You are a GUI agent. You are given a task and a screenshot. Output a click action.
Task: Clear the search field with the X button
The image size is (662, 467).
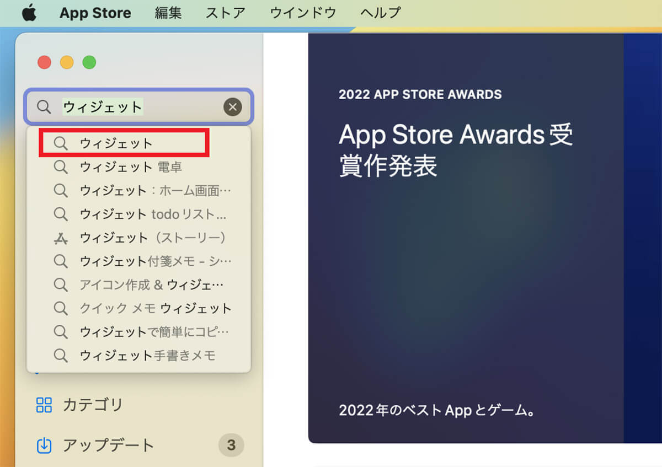[233, 107]
